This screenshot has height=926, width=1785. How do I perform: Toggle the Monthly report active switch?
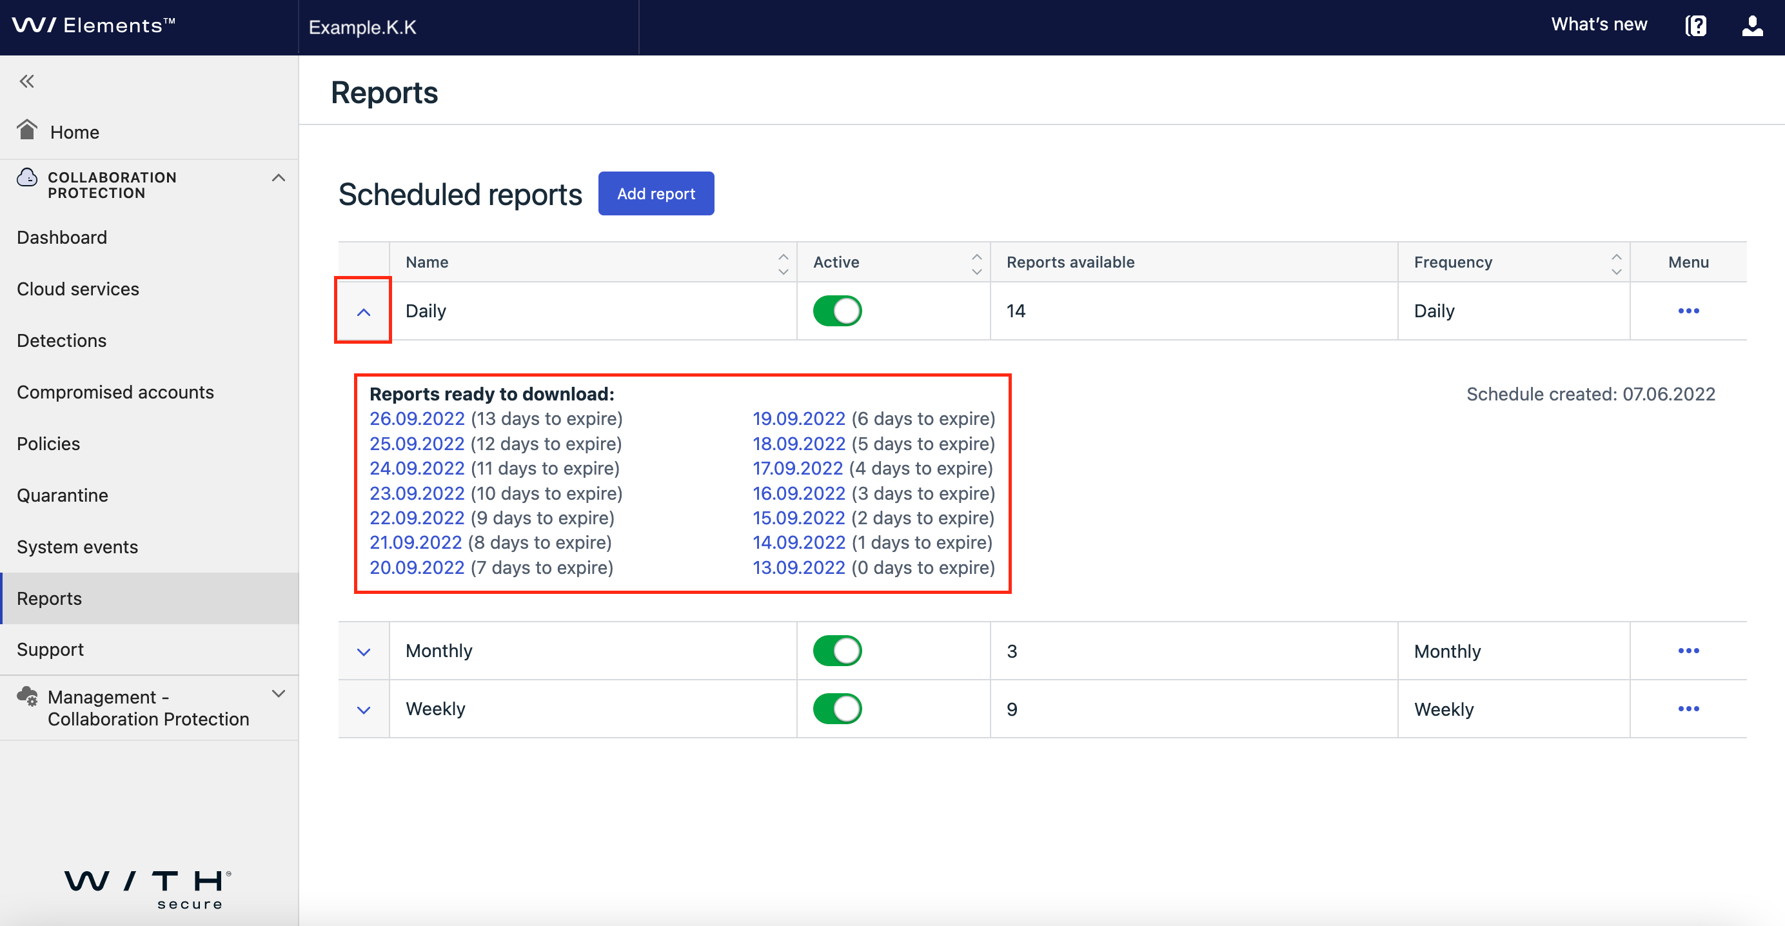coord(837,650)
